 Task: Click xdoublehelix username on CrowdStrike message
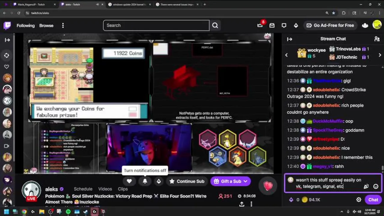[x=326, y=90]
